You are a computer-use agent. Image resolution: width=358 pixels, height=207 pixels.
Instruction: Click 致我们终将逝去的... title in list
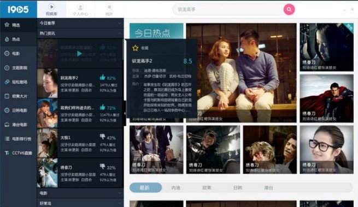(77, 108)
